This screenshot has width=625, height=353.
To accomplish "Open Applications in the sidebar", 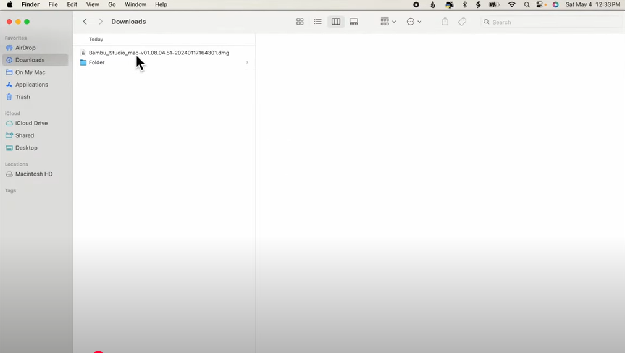I will (35, 85).
